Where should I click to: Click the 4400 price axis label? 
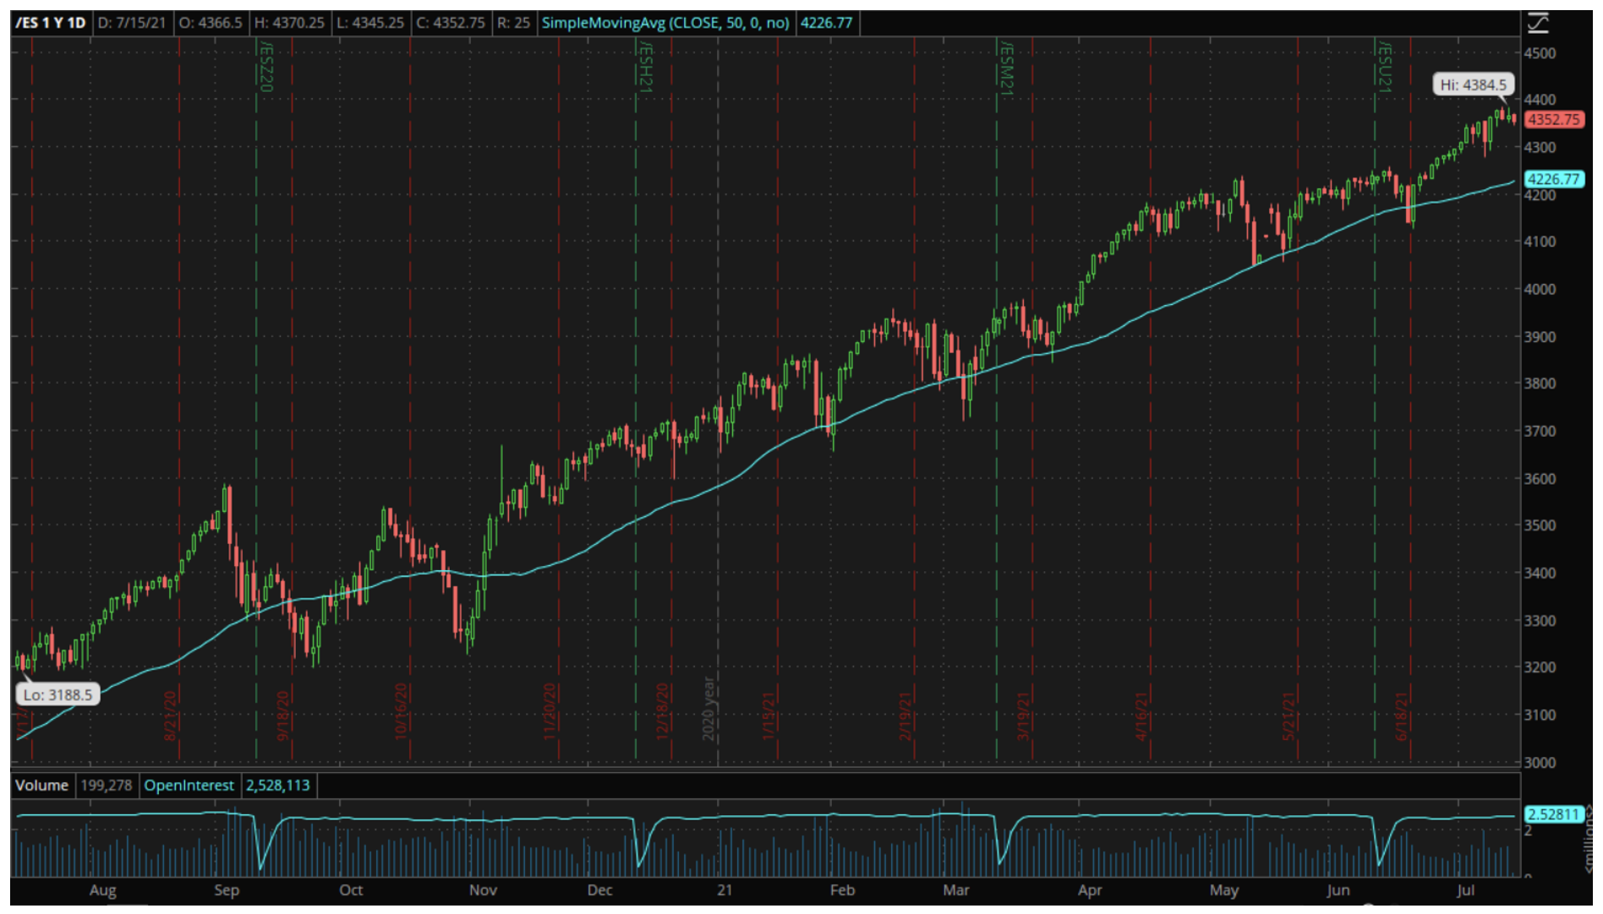(x=1540, y=100)
